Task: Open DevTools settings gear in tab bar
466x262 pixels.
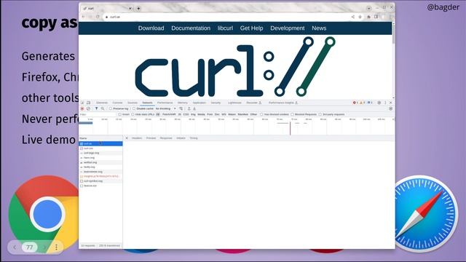Action: tap(379, 103)
